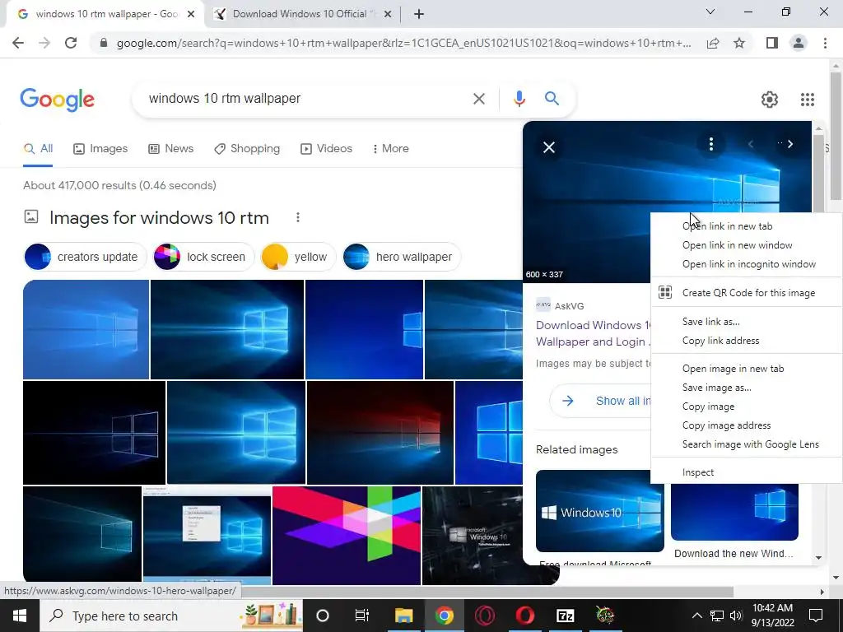This screenshot has height=632, width=843.
Task: Select the Images search tab
Action: [x=100, y=149]
